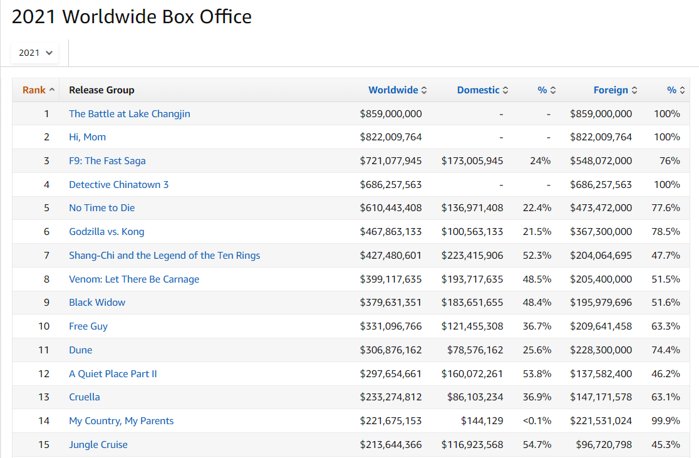Open Detective Chinatown 3 link

click(x=118, y=185)
